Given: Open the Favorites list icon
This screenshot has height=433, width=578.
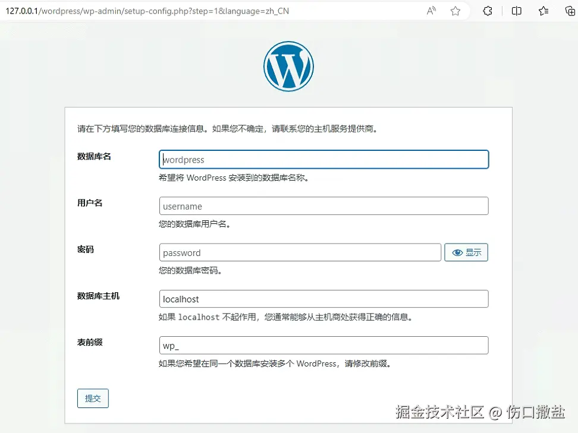Looking at the screenshot, I should point(544,11).
